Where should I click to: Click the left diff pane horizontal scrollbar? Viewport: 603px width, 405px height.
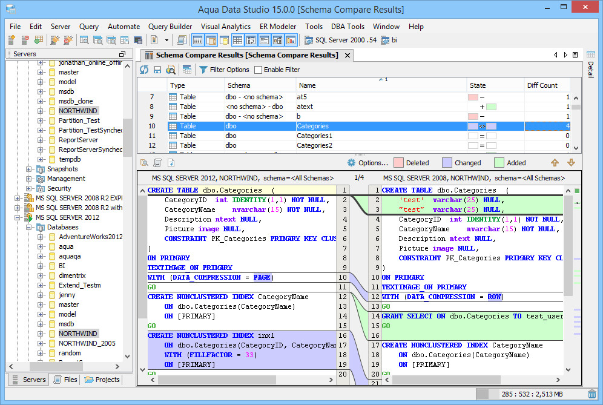[x=217, y=380]
